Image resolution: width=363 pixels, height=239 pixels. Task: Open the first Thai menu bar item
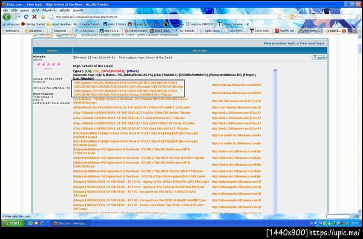click(5, 10)
